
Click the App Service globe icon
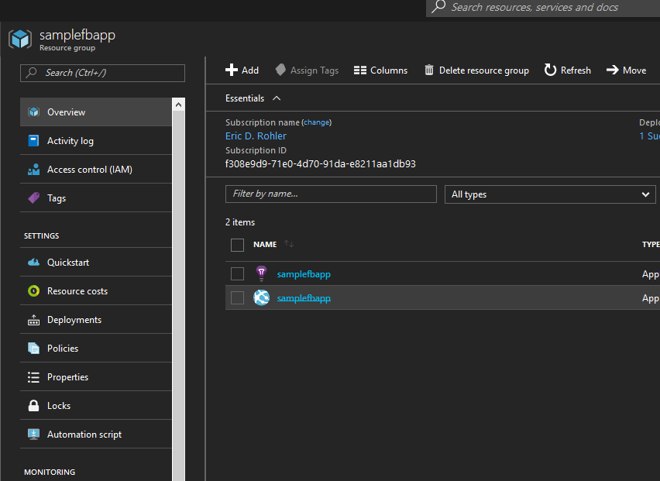coord(261,297)
